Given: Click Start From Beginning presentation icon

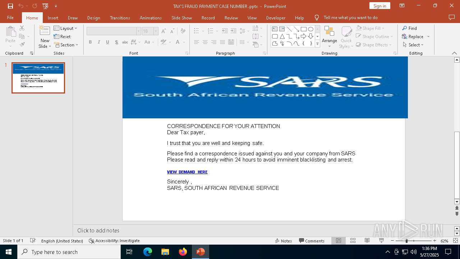Looking at the screenshot, I should click(45, 6).
